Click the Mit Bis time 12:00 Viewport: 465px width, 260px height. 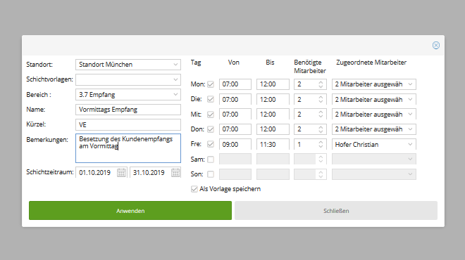(x=273, y=114)
